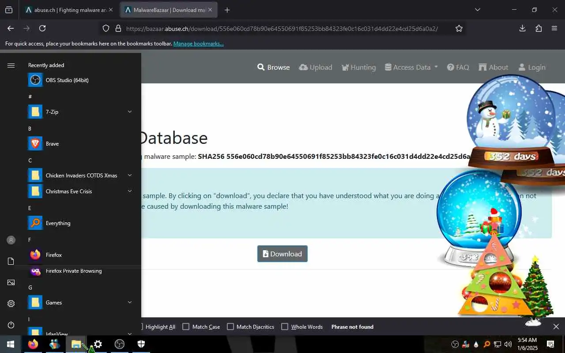
Task: Open the Christmas Eve Crisis folder
Action: [x=79, y=192]
